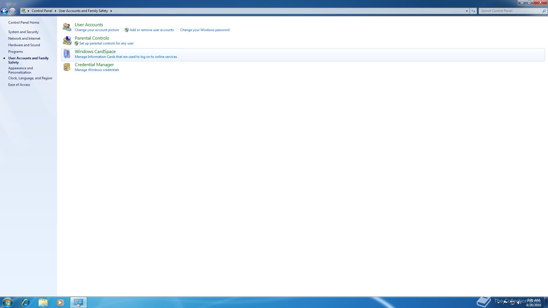Go to Control Panel Home

pos(24,23)
